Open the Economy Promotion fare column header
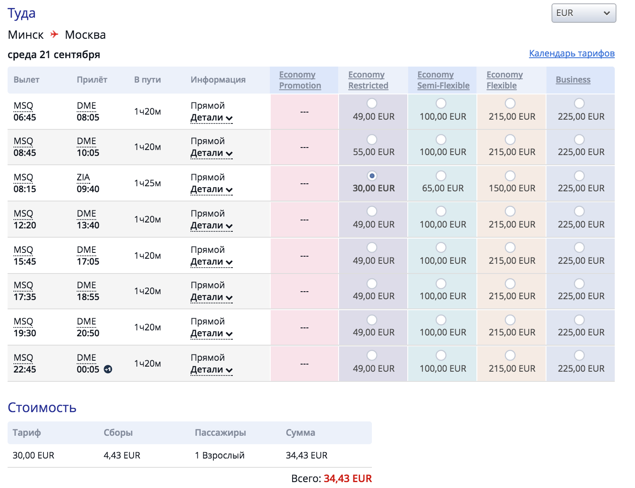Screen dimensions: 635x488 point(300,80)
